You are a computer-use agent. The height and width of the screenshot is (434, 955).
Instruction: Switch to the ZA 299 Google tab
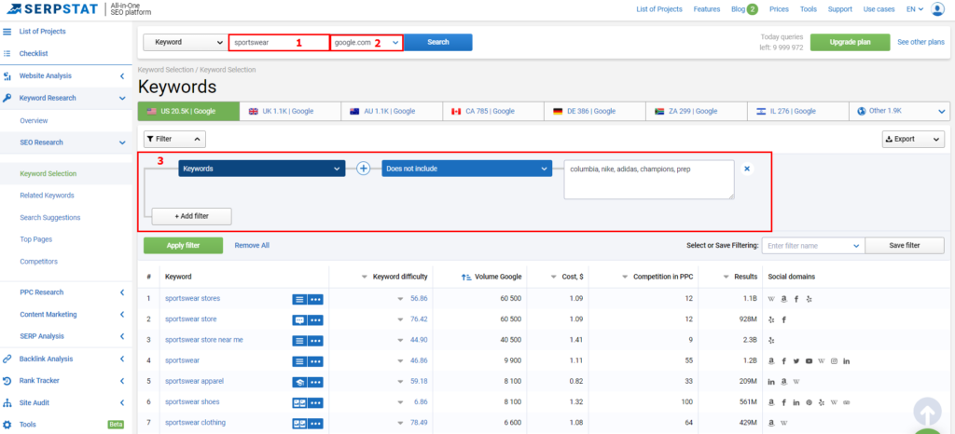click(697, 111)
